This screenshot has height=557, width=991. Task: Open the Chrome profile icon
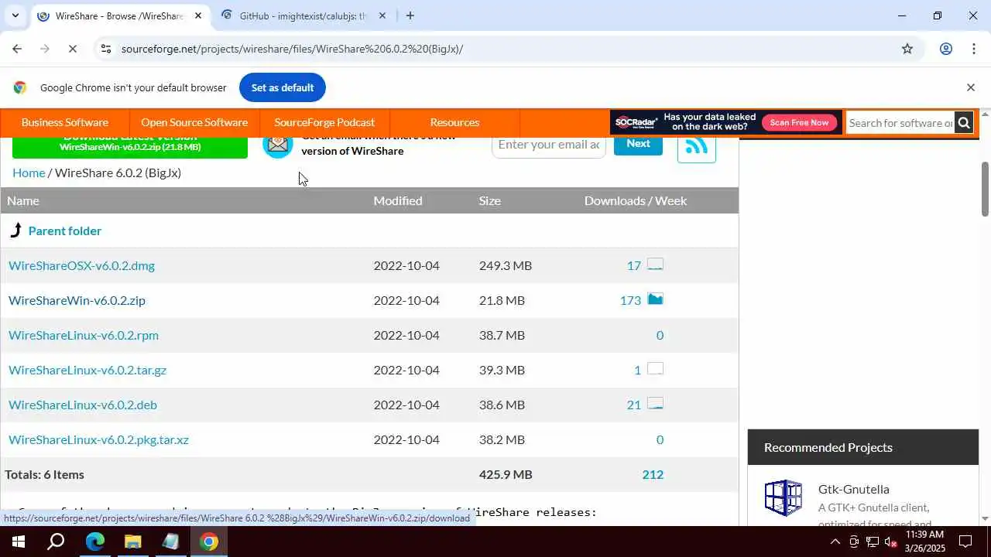click(945, 49)
